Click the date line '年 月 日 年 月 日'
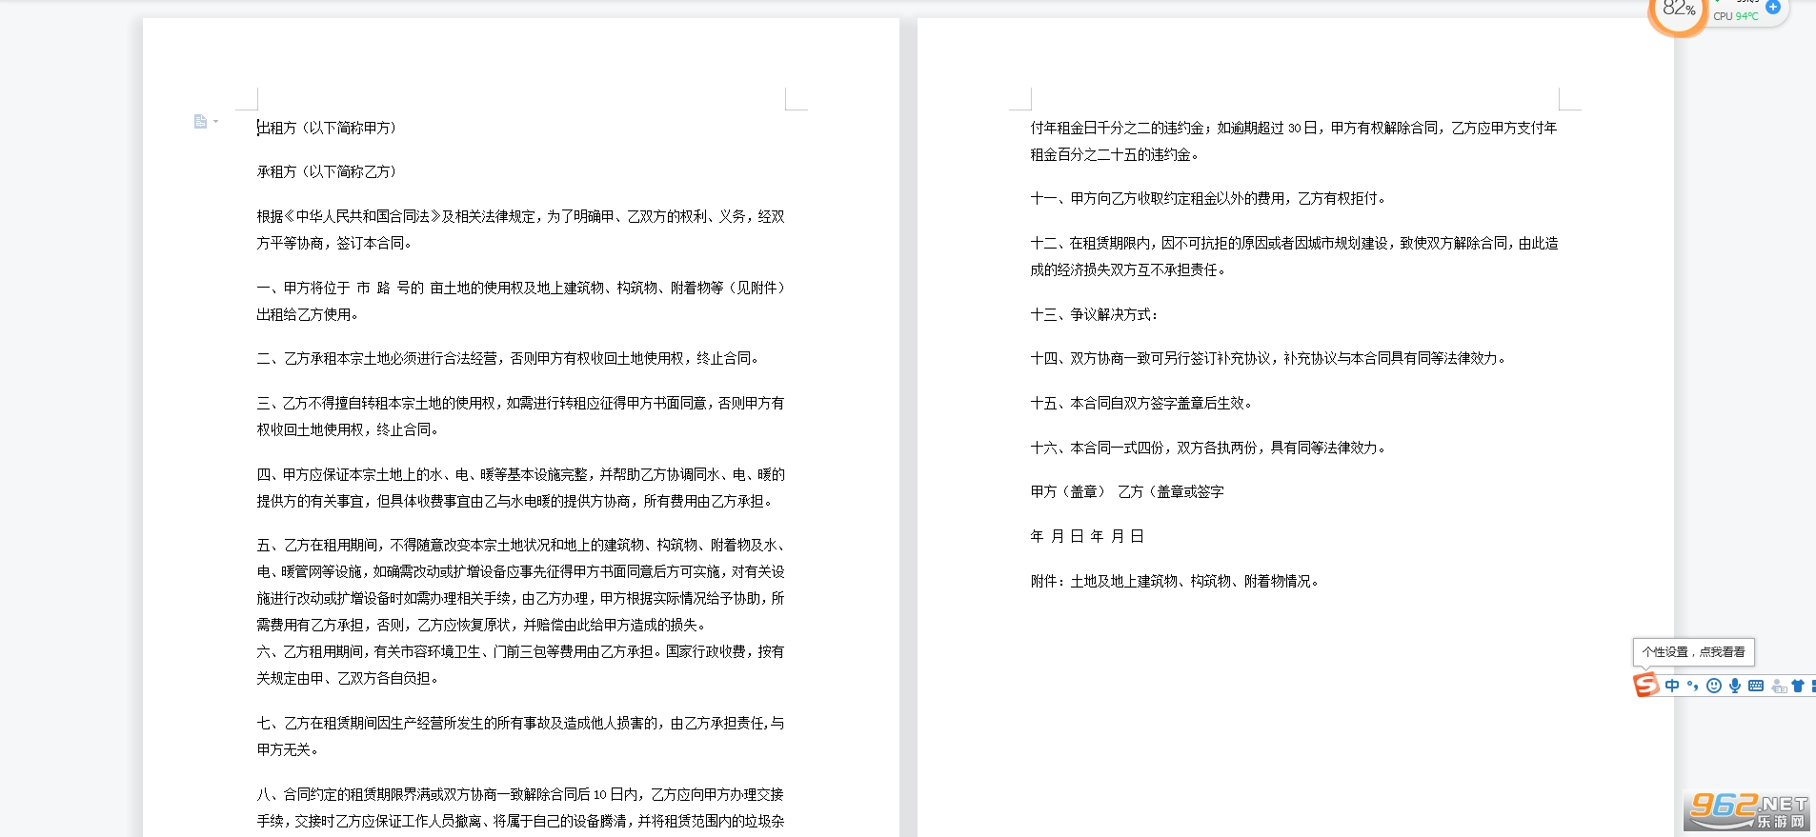1816x837 pixels. click(1087, 536)
